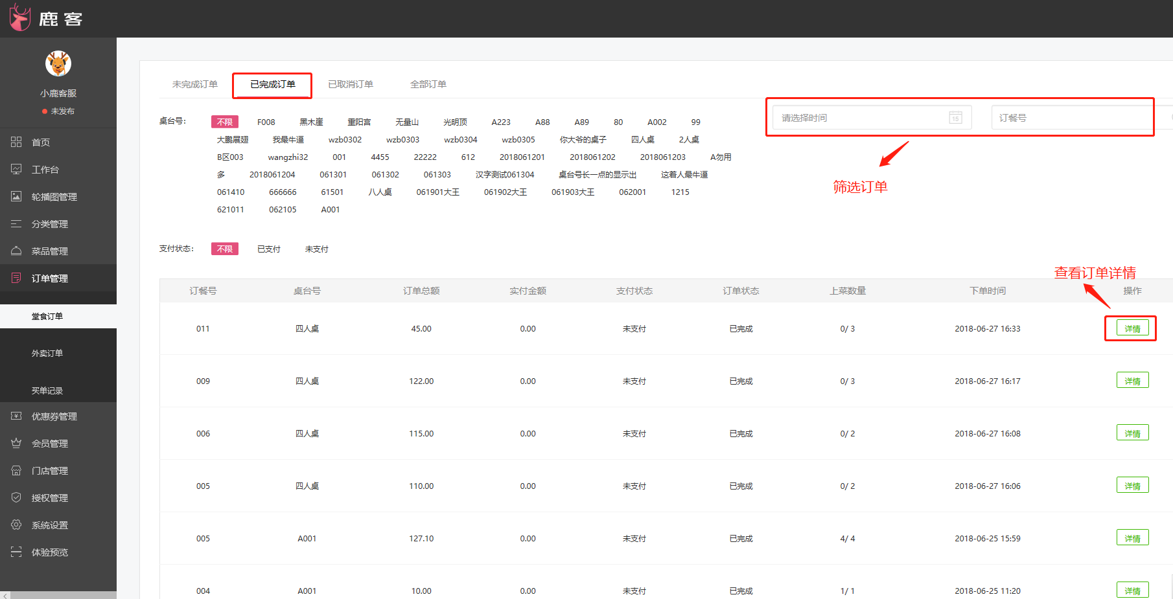Screen dimensions: 1173x599
Task: Switch to 已完成订单 tab
Action: coord(273,84)
